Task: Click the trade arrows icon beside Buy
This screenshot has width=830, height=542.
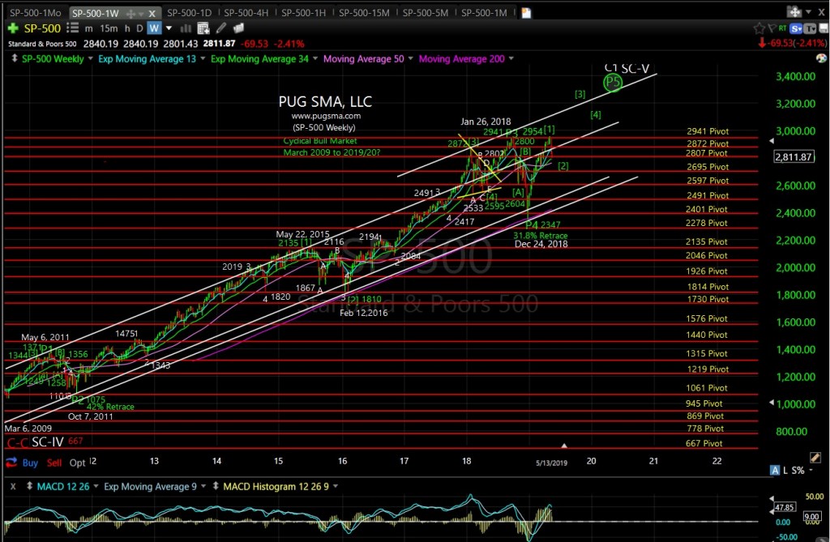Action: point(11,463)
